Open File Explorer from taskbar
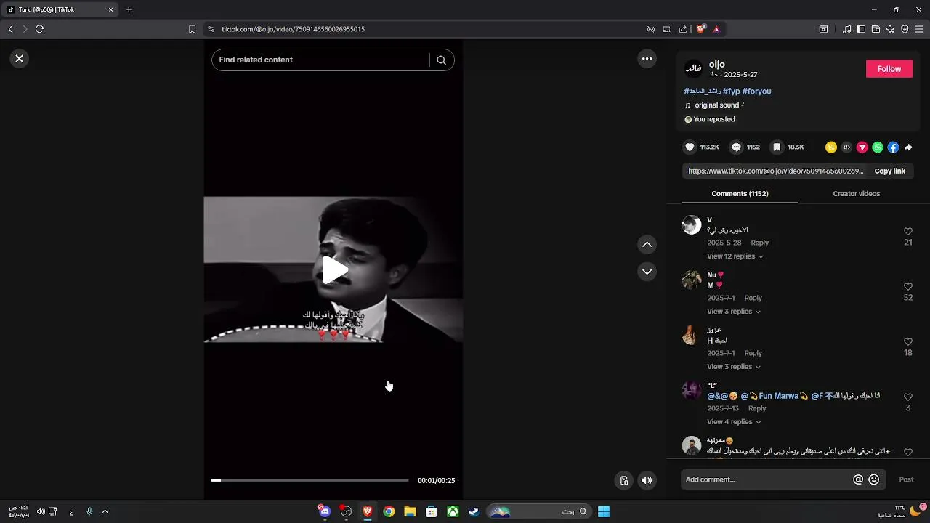This screenshot has width=930, height=523. click(x=410, y=511)
